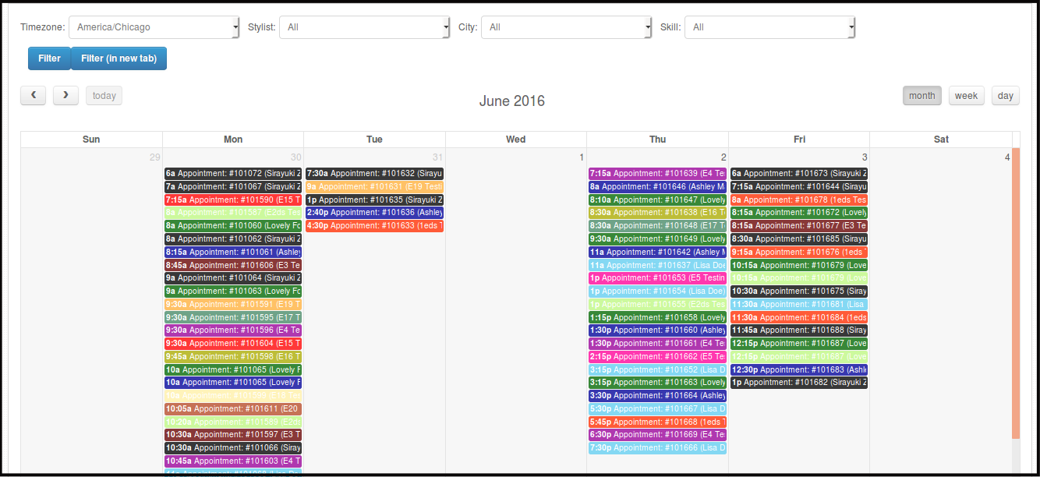1040x477 pixels.
Task: Switch to month view
Action: (921, 95)
